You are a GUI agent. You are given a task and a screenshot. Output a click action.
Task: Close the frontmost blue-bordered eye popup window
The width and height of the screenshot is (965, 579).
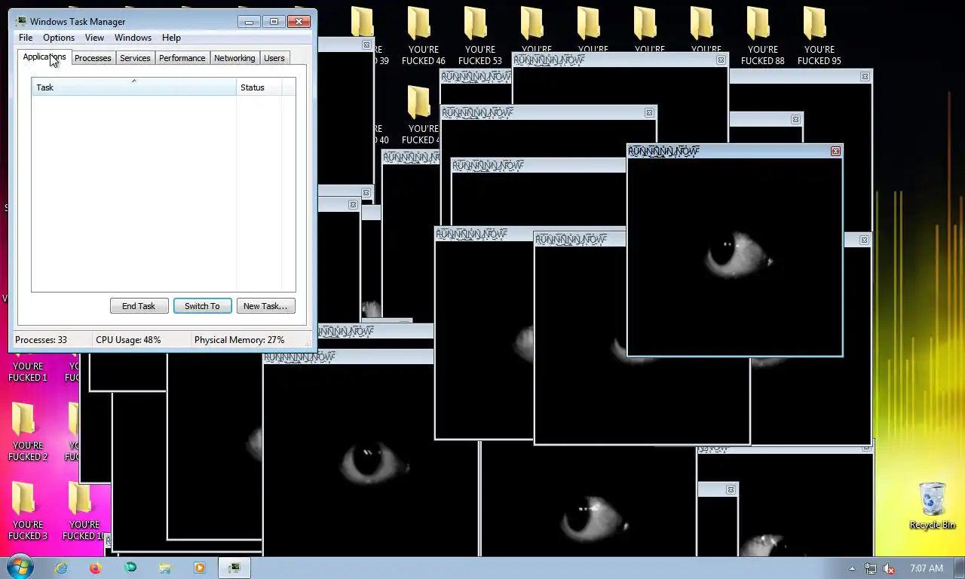(835, 152)
